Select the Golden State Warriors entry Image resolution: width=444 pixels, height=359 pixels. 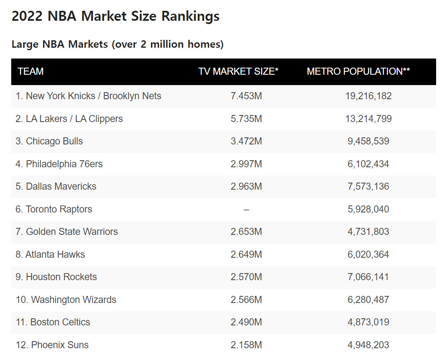[67, 232]
